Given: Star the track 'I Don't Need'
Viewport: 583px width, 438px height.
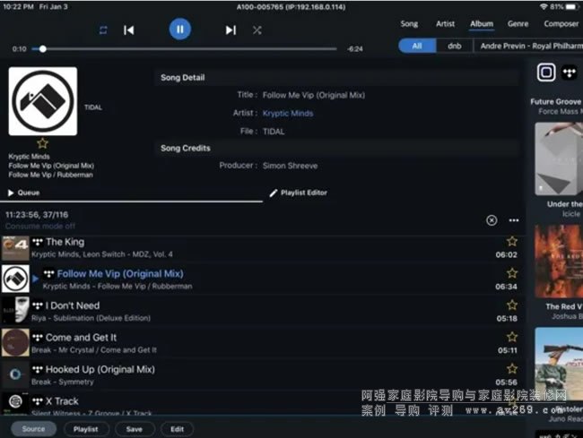Looking at the screenshot, I should click(x=512, y=305).
